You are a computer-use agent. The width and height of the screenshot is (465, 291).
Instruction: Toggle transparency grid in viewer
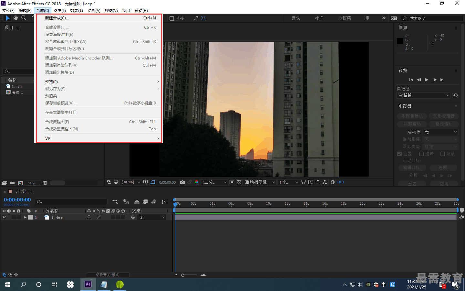[x=239, y=182]
